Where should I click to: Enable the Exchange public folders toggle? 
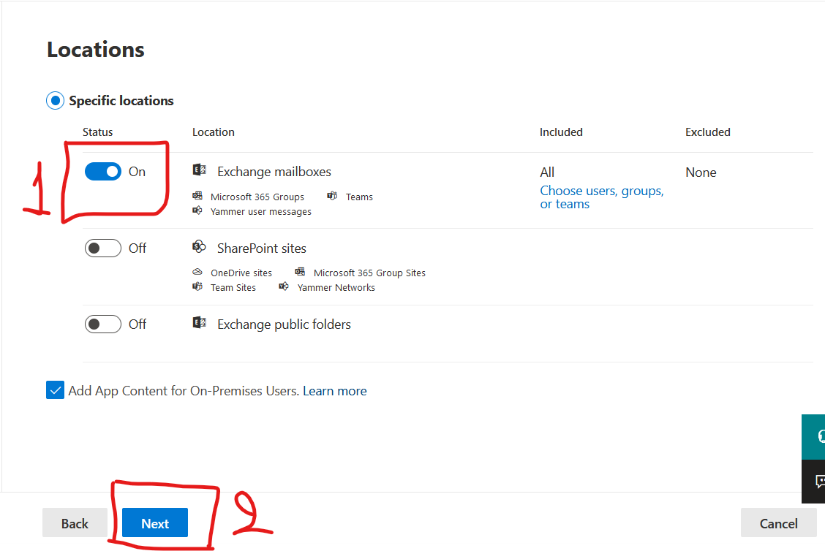pyautogui.click(x=103, y=324)
